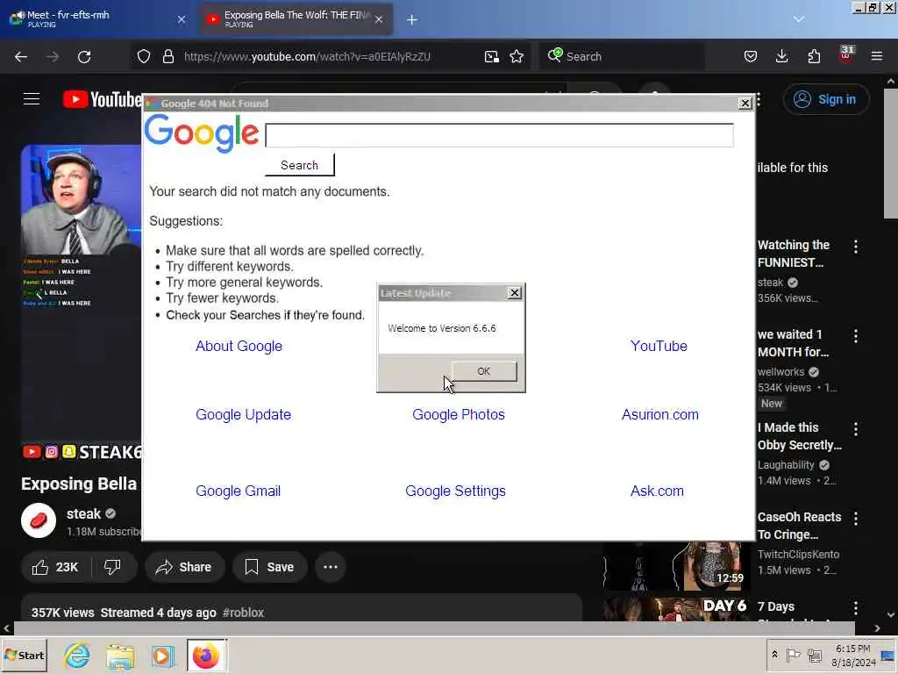Open a new Firefox tab
898x674 pixels.
point(412,19)
